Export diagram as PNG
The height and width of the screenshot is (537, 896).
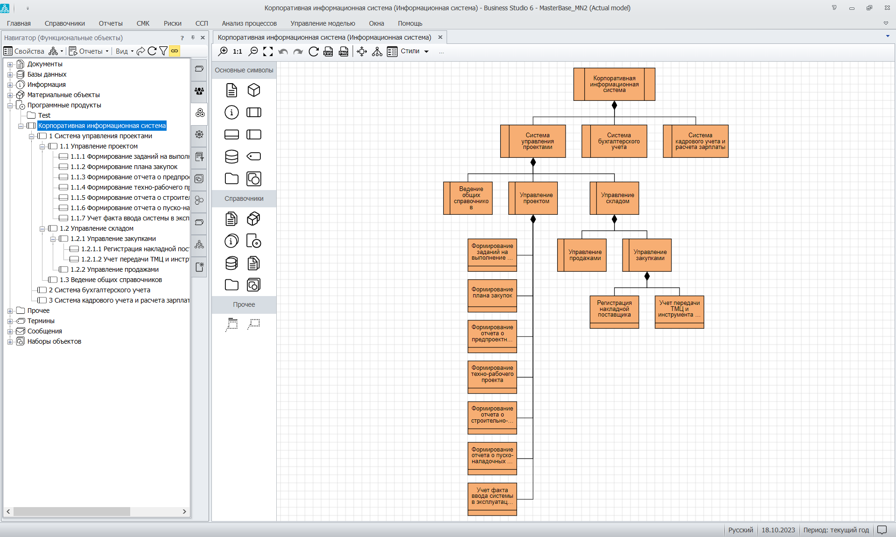[x=343, y=51]
